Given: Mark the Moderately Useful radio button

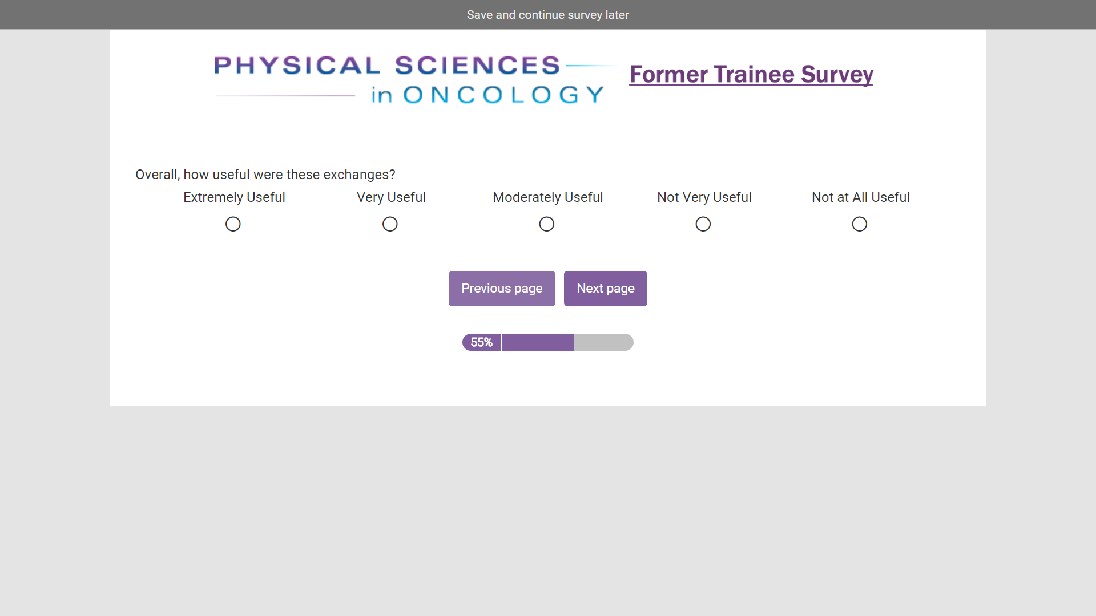Looking at the screenshot, I should 547,224.
